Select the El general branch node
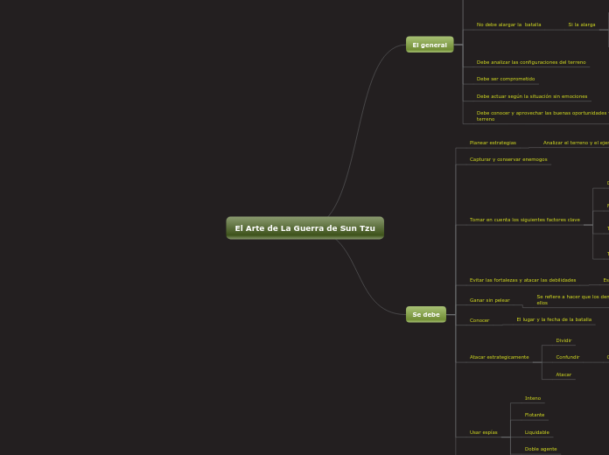 pyautogui.click(x=430, y=45)
